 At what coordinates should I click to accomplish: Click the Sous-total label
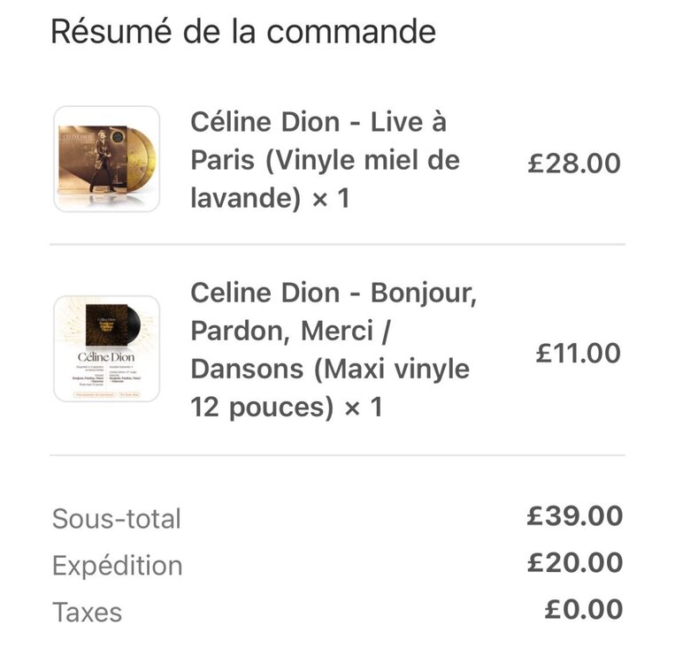[x=117, y=518]
